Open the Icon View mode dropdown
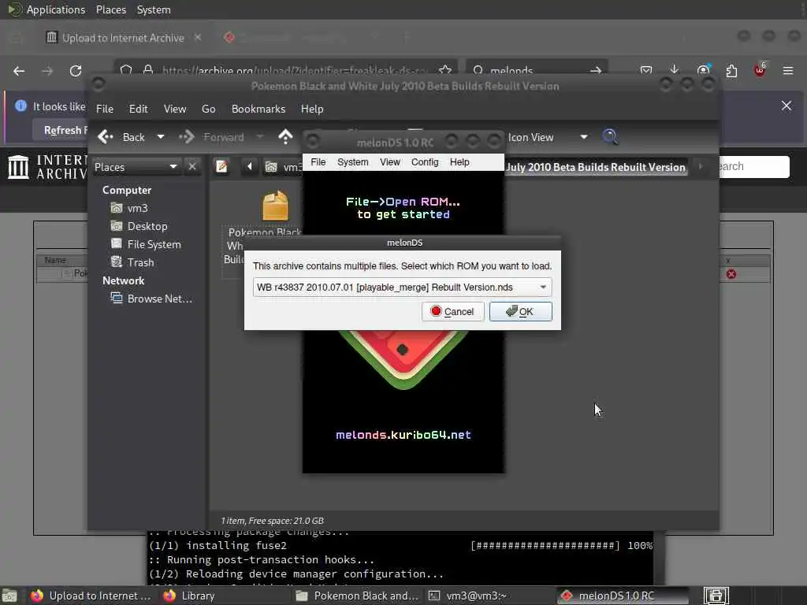 [x=548, y=137]
